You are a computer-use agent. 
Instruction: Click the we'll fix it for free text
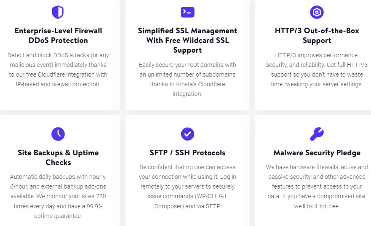(317, 206)
